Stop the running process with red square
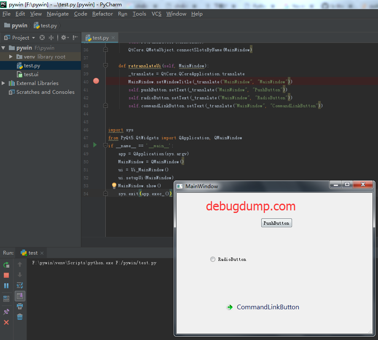 click(x=6, y=275)
